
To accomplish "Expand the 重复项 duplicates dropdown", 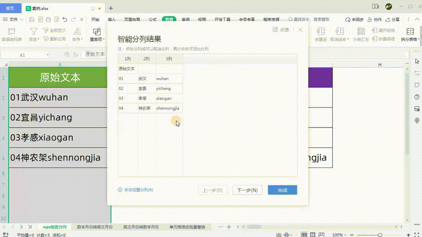I will (x=97, y=39).
